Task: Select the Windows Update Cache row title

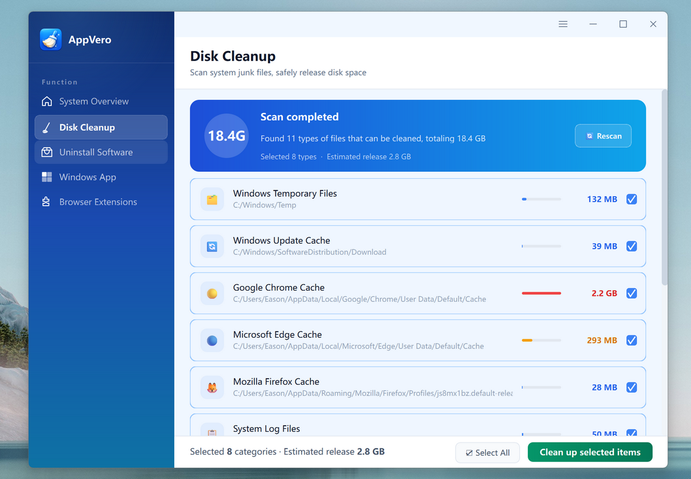Action: (x=281, y=240)
